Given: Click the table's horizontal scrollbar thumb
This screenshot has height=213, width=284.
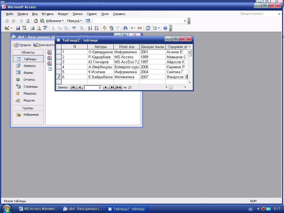Looking at the screenshot, I should click(171, 87).
